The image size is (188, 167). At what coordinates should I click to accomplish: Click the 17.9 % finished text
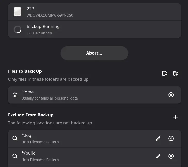39,33
